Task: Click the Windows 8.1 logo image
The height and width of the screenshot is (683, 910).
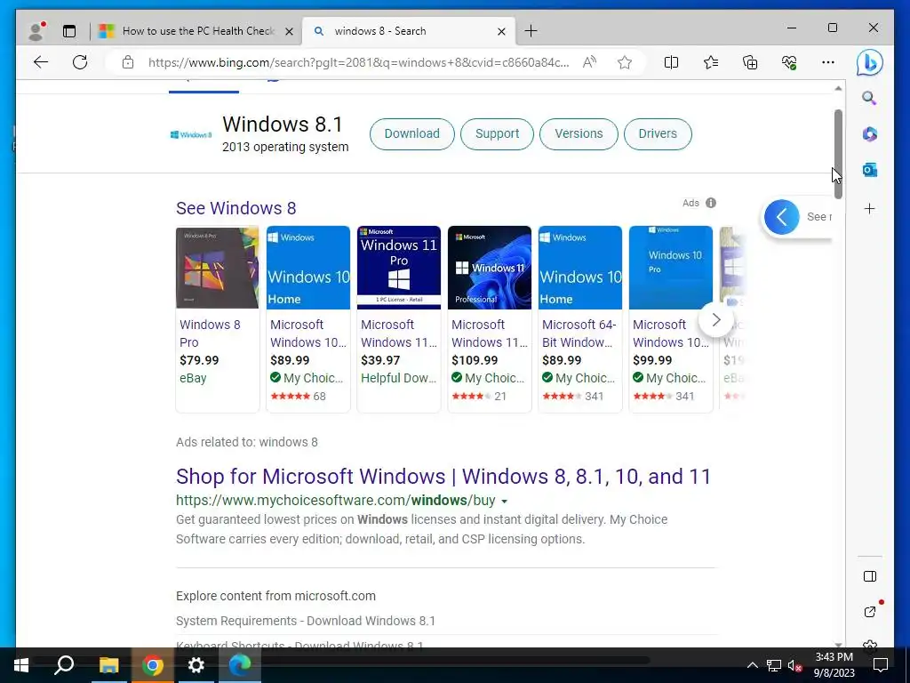Action: pos(191,135)
